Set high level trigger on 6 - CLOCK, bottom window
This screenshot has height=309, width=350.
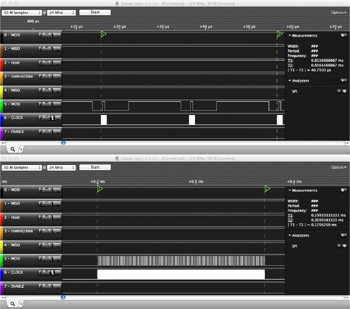point(47,273)
